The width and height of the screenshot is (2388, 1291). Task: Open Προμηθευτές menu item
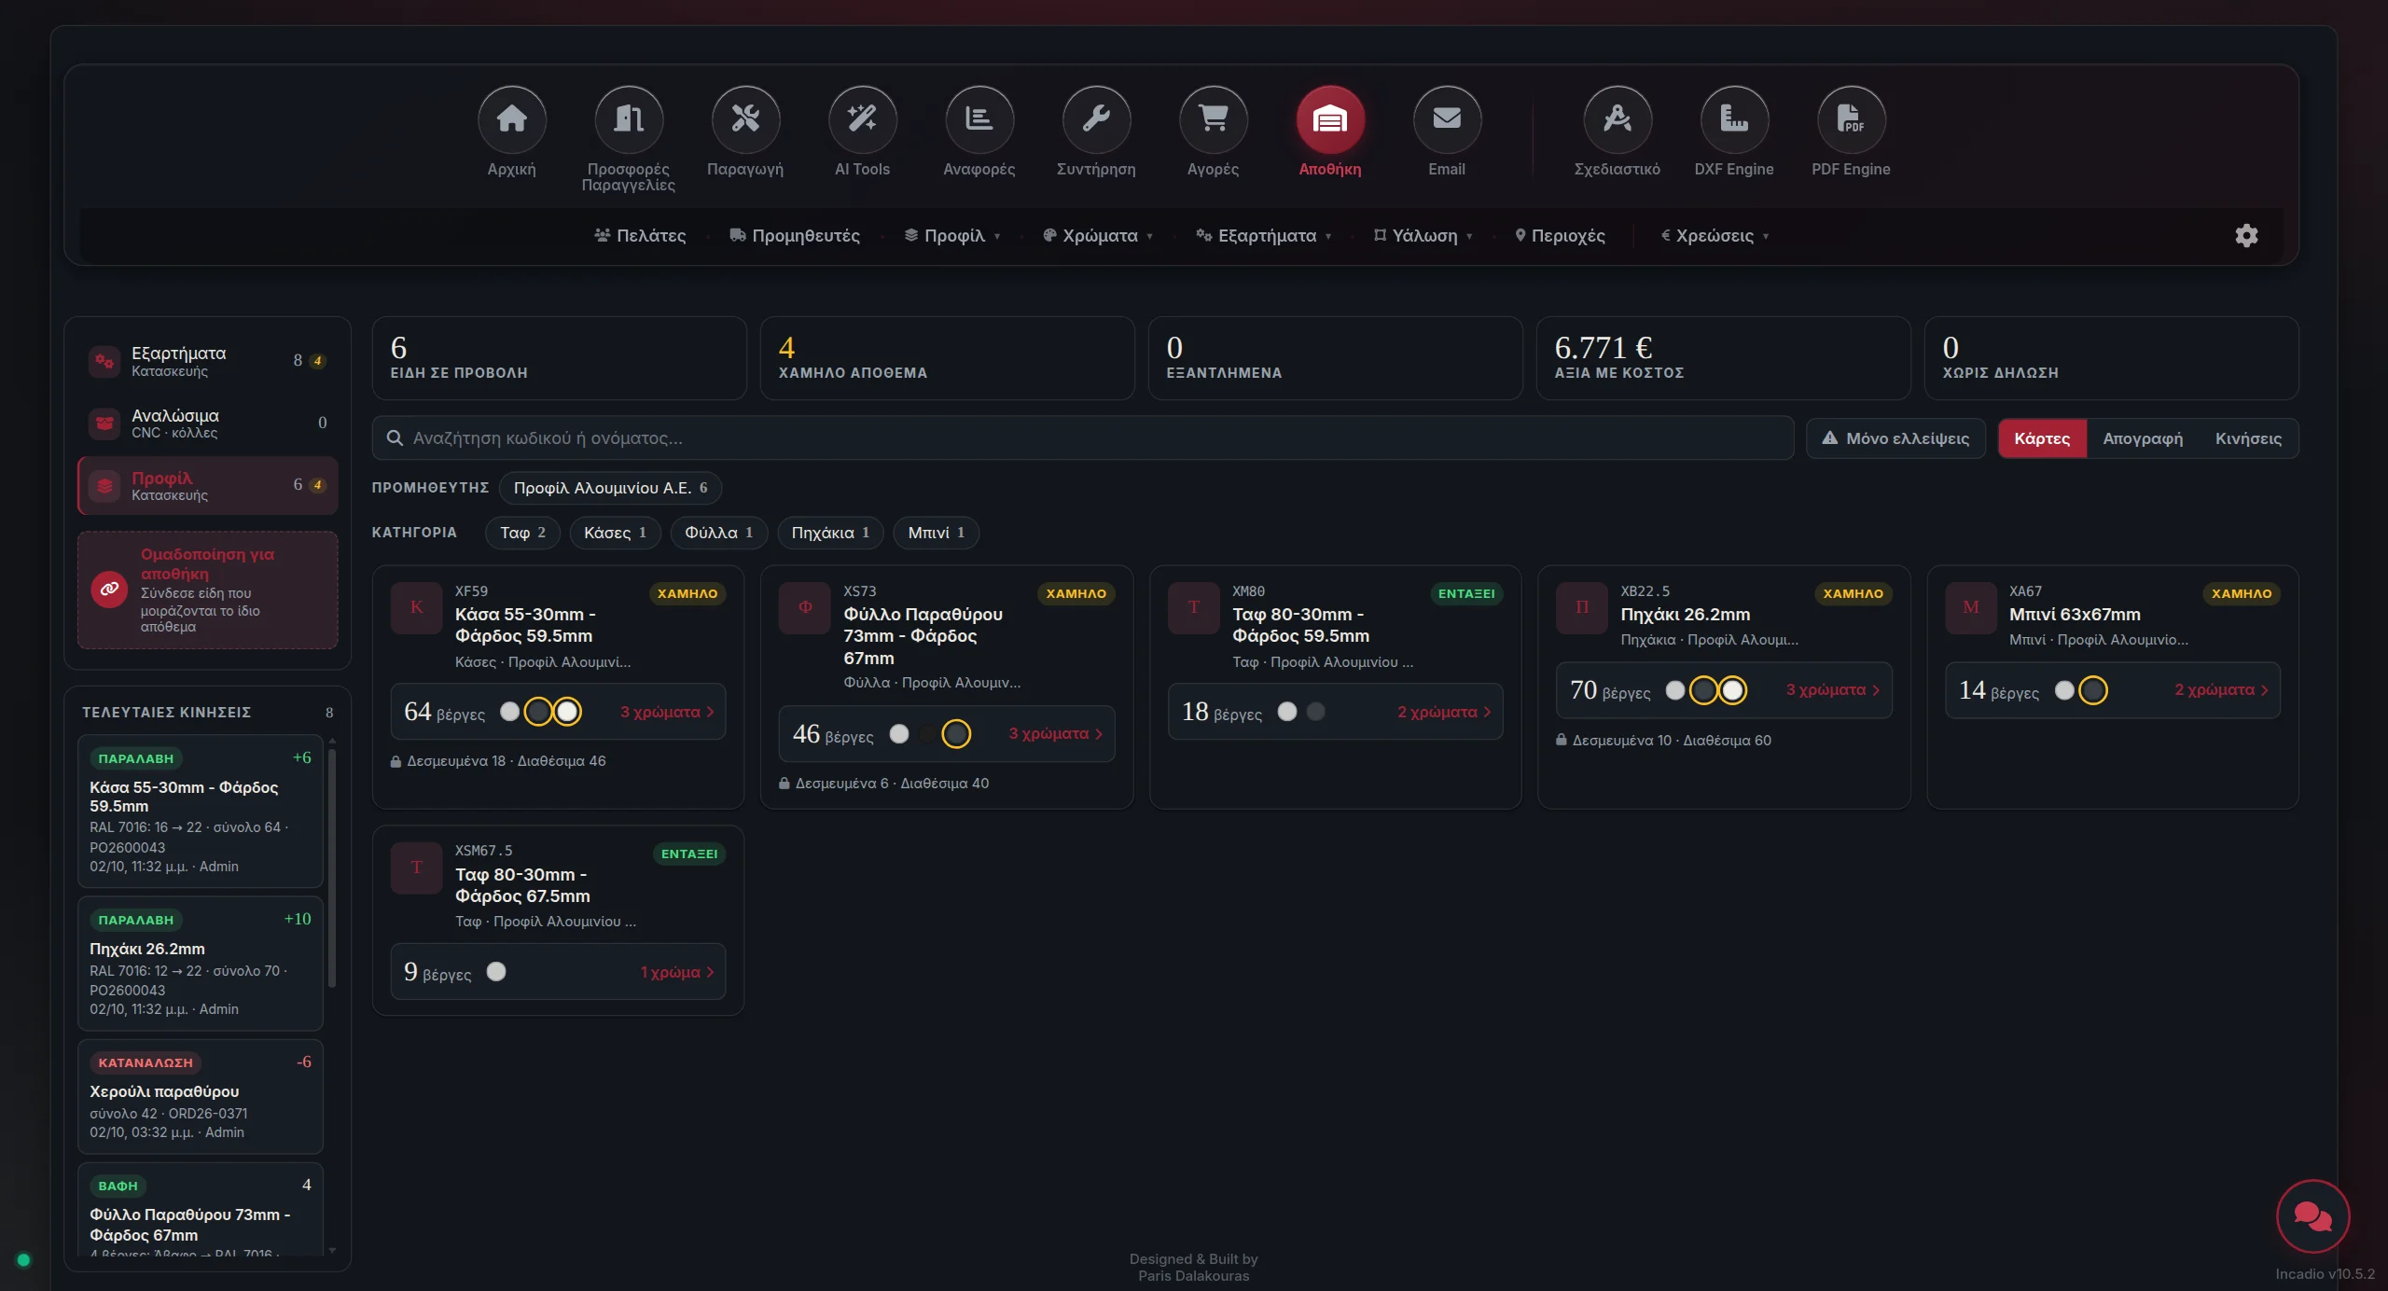coord(795,236)
